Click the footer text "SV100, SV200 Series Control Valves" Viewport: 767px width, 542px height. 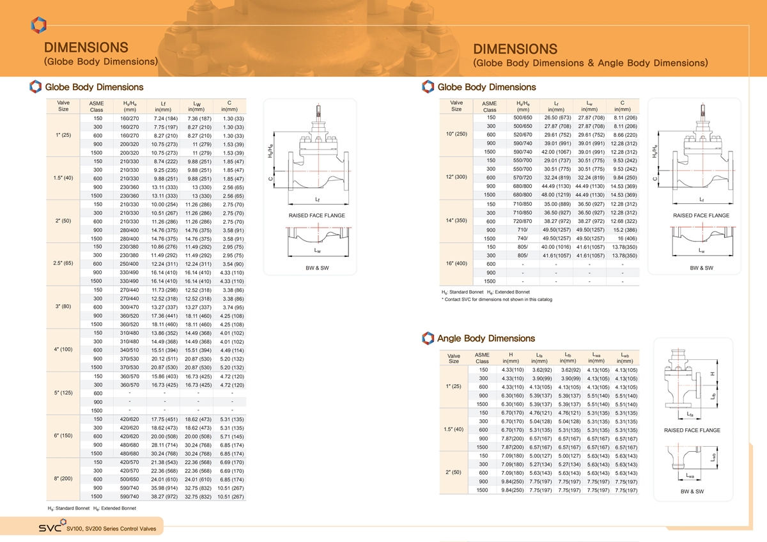coord(111,529)
